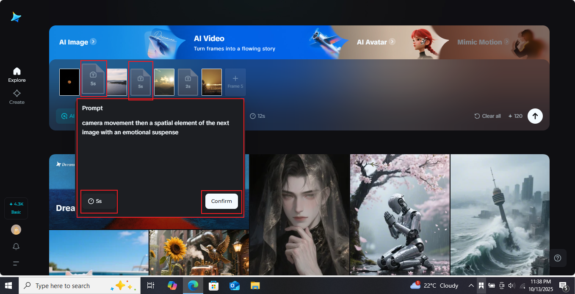Open the Windows Start menu
The width and height of the screenshot is (575, 294).
(8, 286)
